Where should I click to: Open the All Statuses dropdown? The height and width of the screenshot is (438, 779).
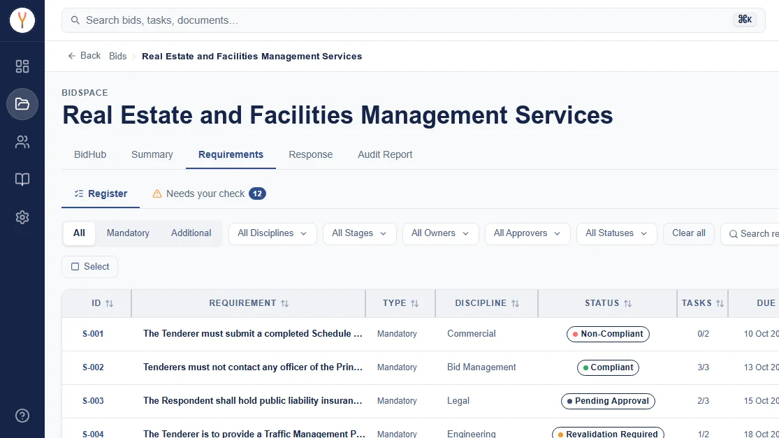(616, 233)
